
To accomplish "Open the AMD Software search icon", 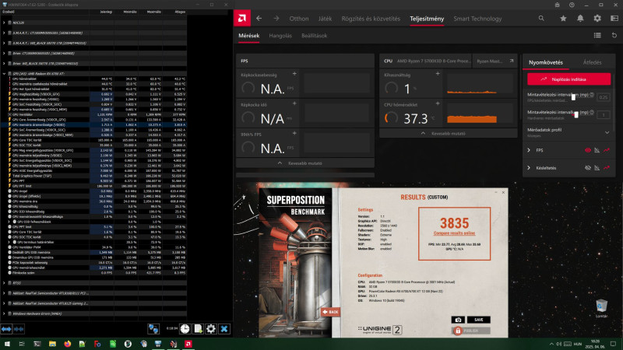I will click(541, 18).
